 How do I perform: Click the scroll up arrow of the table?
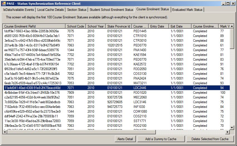(232, 26)
